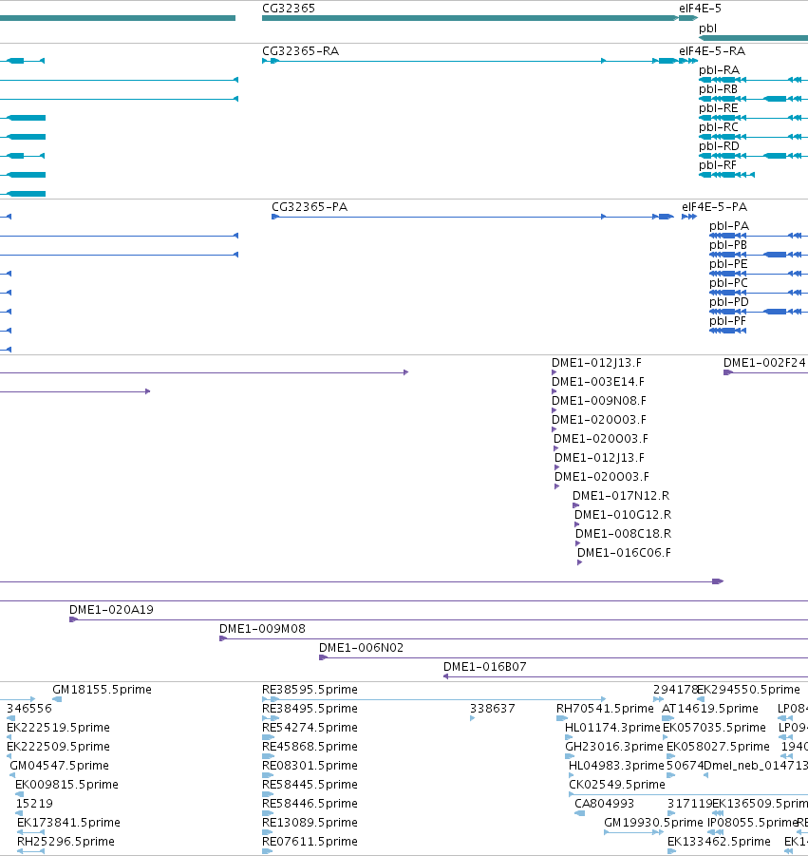Image resolution: width=808 pixels, height=856 pixels.
Task: Open the DME1-009M08 clone label
Action: 262,629
